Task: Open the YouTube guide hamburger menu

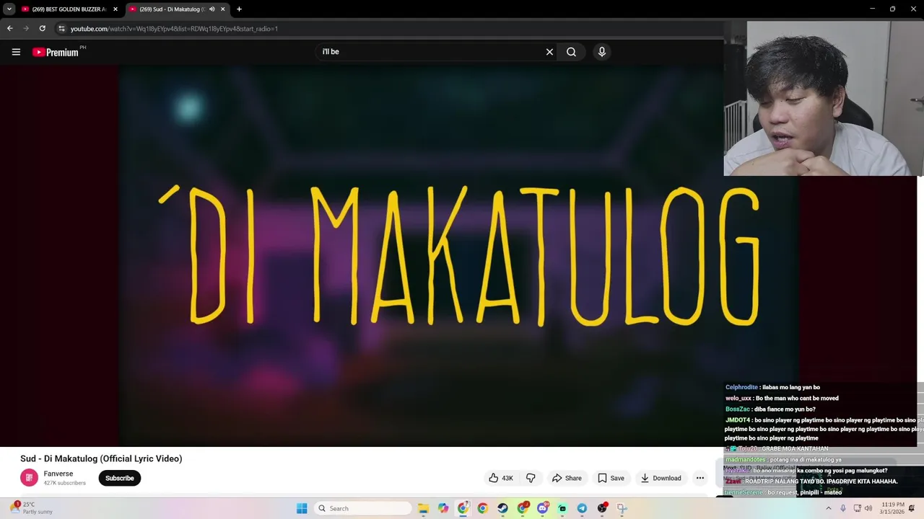Action: click(16, 52)
